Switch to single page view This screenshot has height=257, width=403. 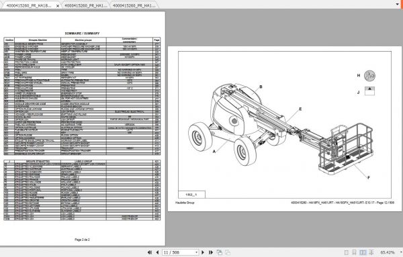(346, 252)
